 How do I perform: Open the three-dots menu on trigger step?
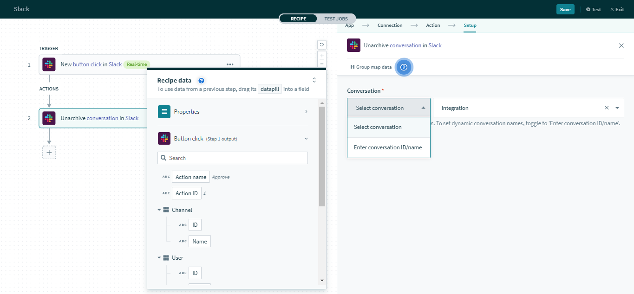coord(230,64)
